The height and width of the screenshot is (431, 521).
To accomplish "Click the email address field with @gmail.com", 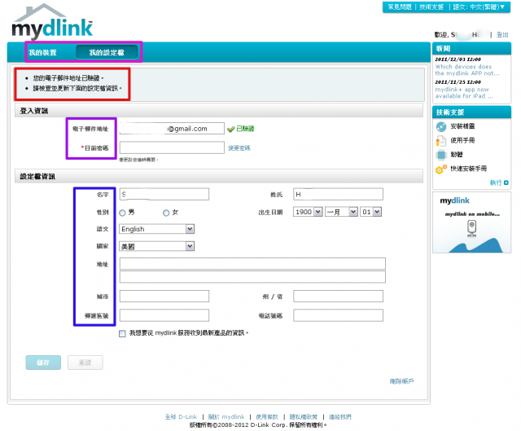I will [172, 129].
